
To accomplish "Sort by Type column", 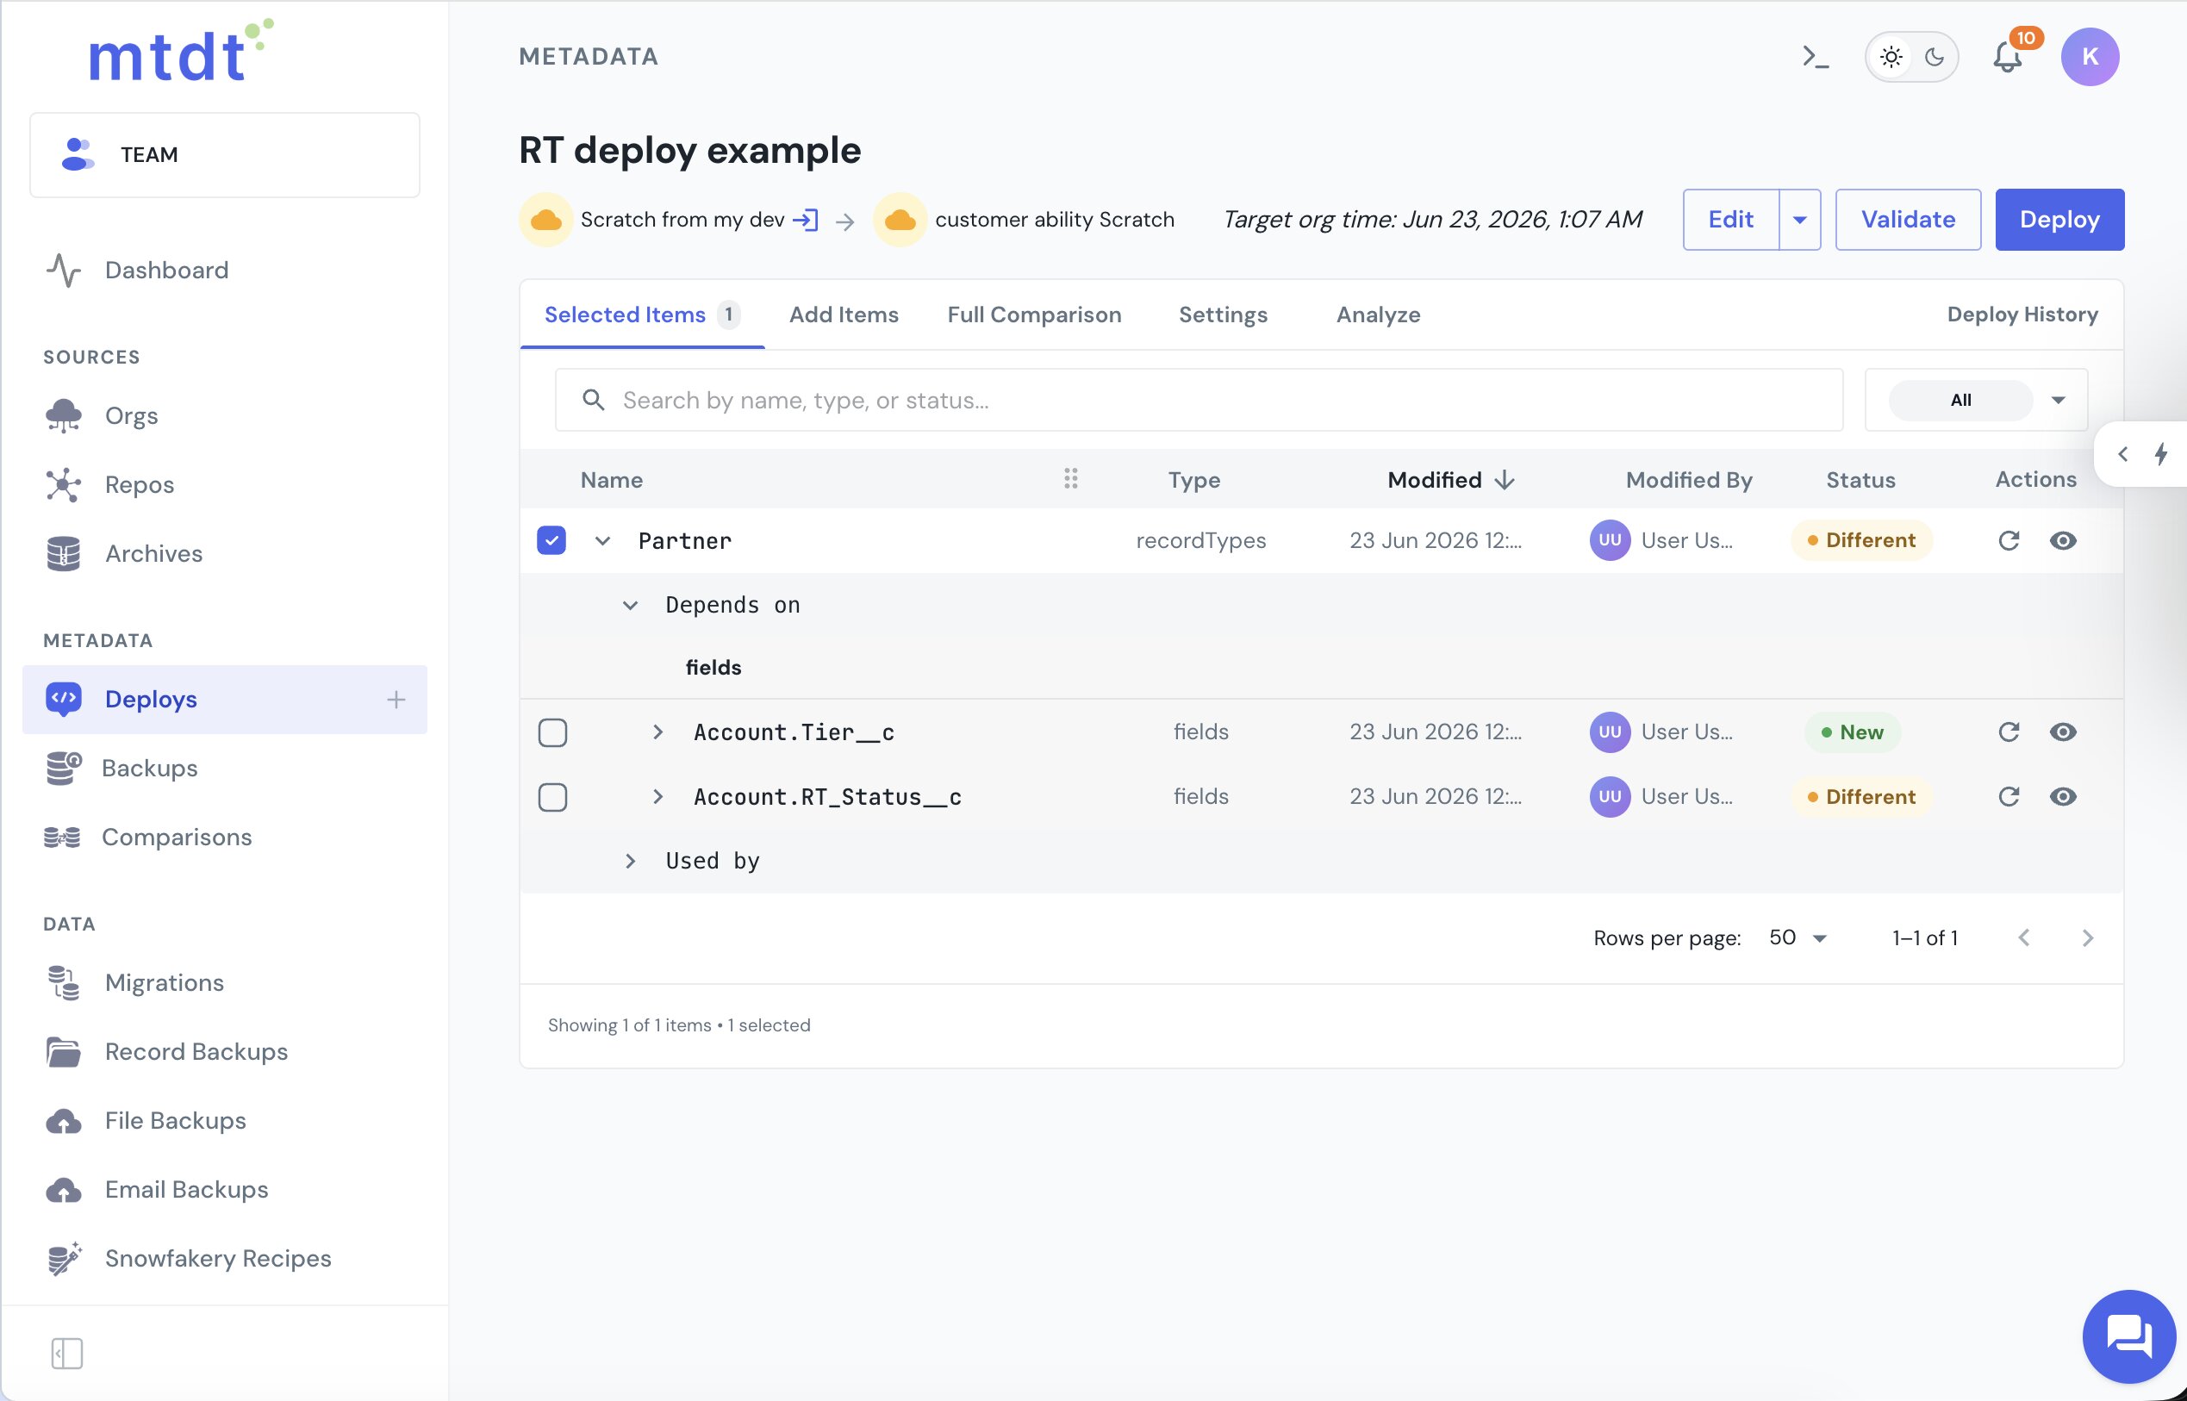I will point(1193,480).
